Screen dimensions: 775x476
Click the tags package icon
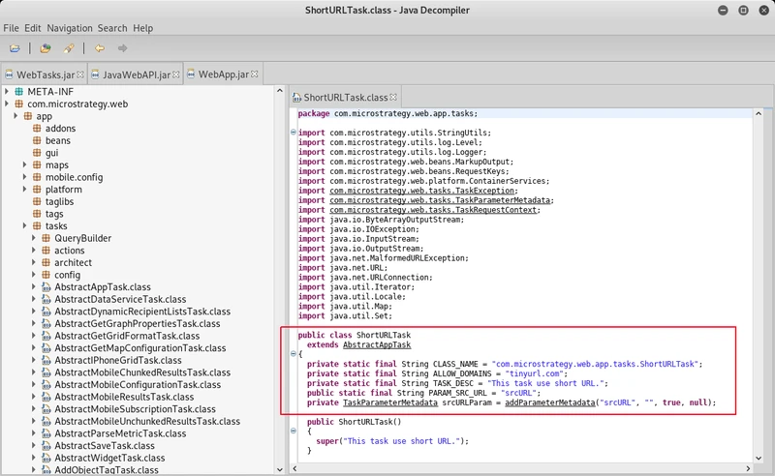[x=37, y=215]
